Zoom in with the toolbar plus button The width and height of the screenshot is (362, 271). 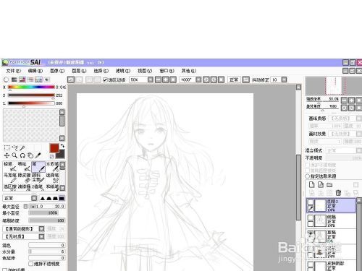166,79
